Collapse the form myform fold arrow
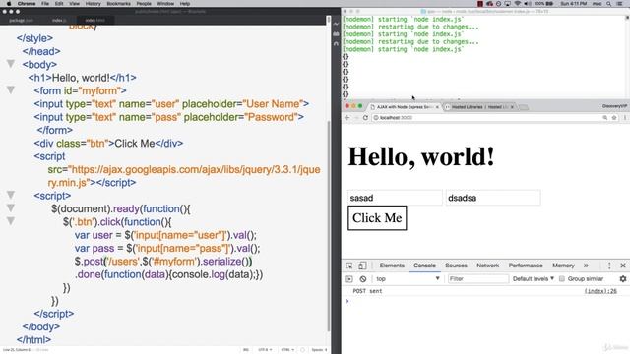The image size is (630, 354). tap(11, 90)
